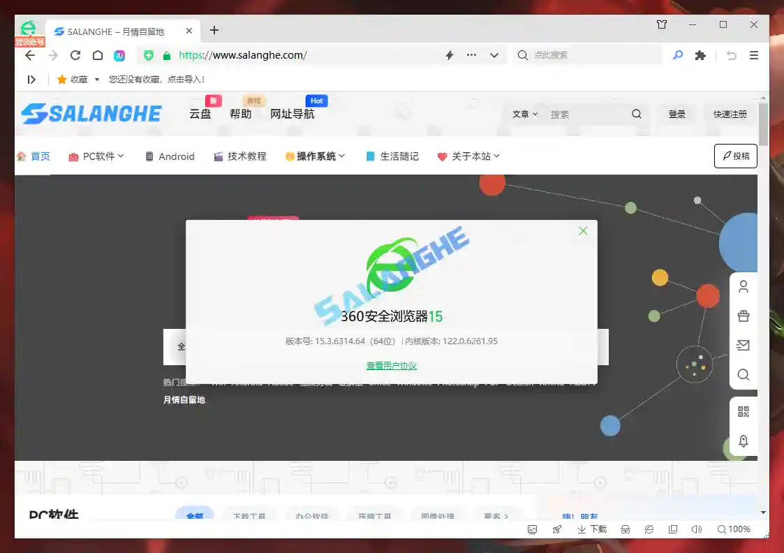Mute audio using the speaker icon

[696, 529]
